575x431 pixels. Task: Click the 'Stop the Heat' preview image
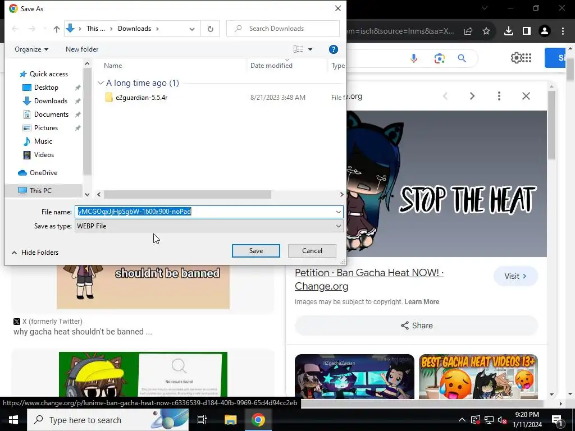pos(446,184)
